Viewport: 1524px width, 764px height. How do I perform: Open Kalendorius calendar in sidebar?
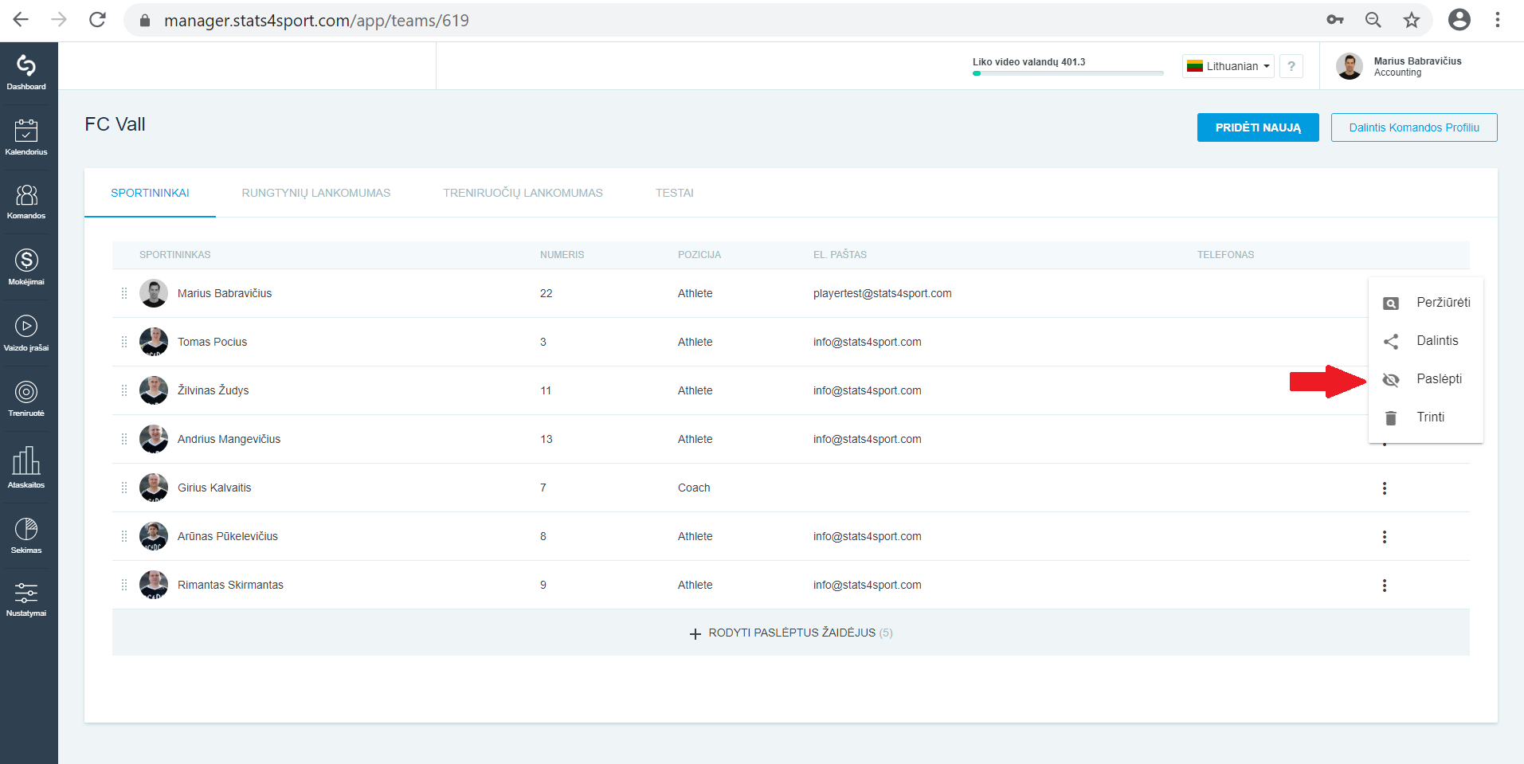pyautogui.click(x=26, y=136)
